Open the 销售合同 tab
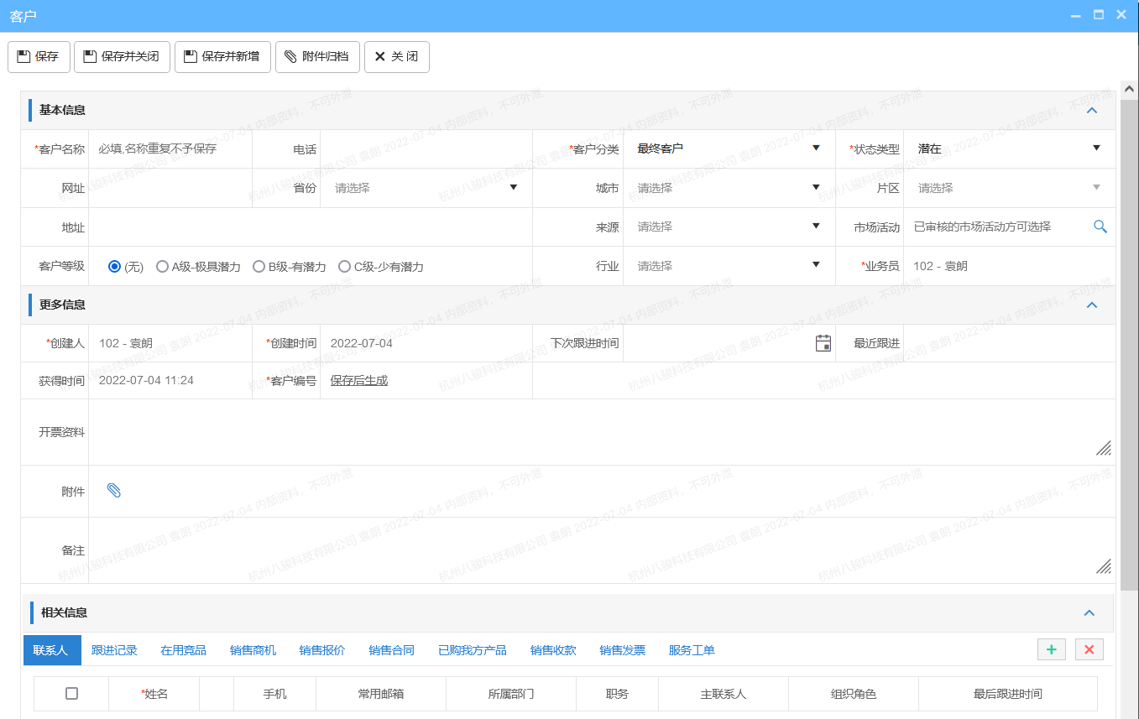Viewport: 1139px width, 719px height. tap(392, 649)
